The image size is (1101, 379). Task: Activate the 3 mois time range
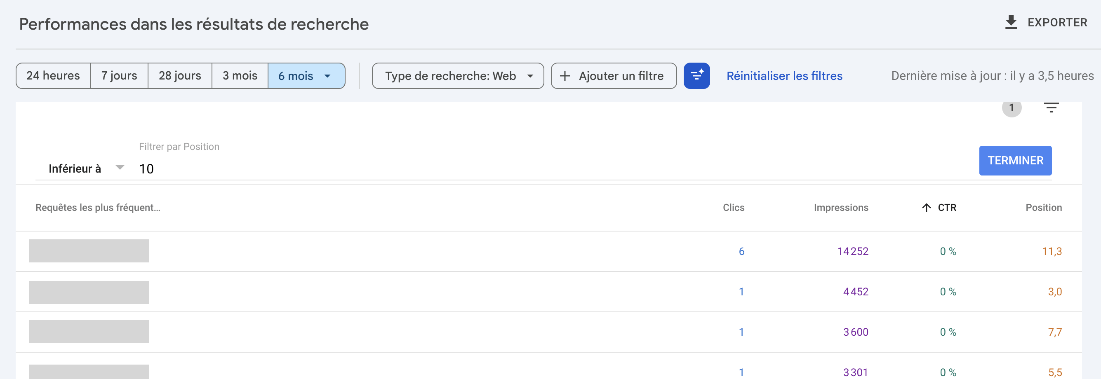(239, 75)
